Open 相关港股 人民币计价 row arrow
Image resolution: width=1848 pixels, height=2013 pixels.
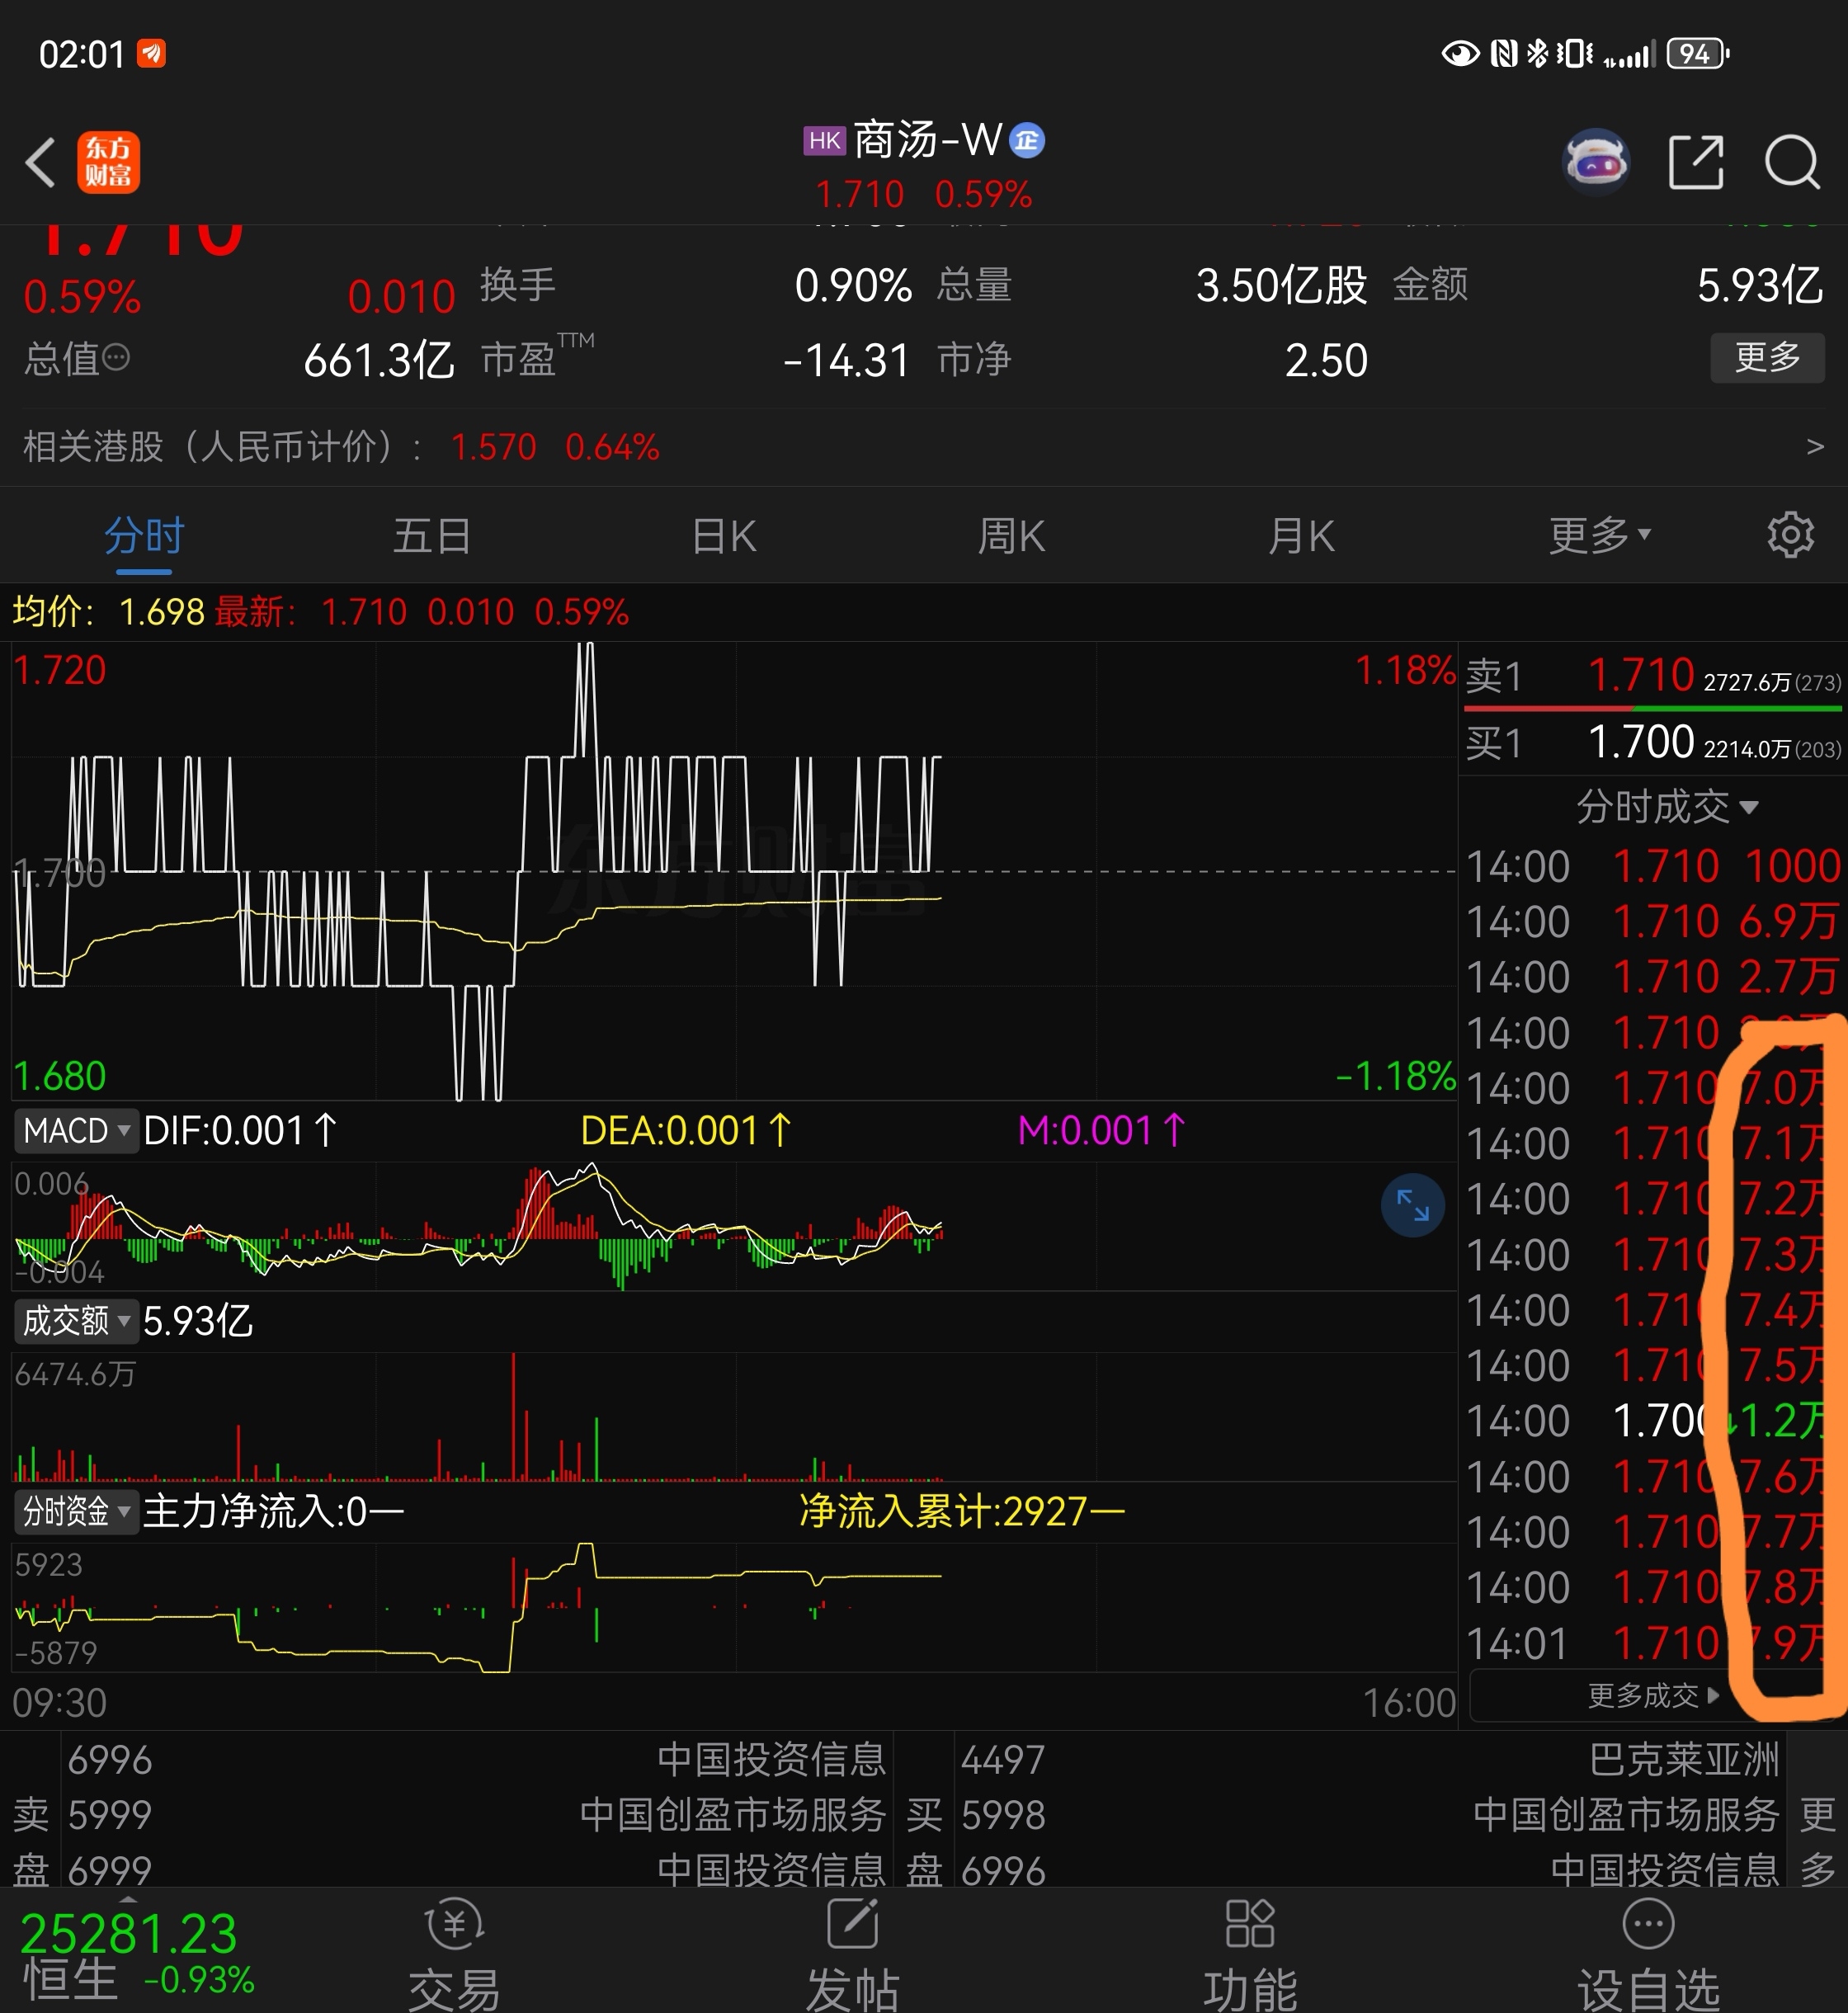(1815, 446)
